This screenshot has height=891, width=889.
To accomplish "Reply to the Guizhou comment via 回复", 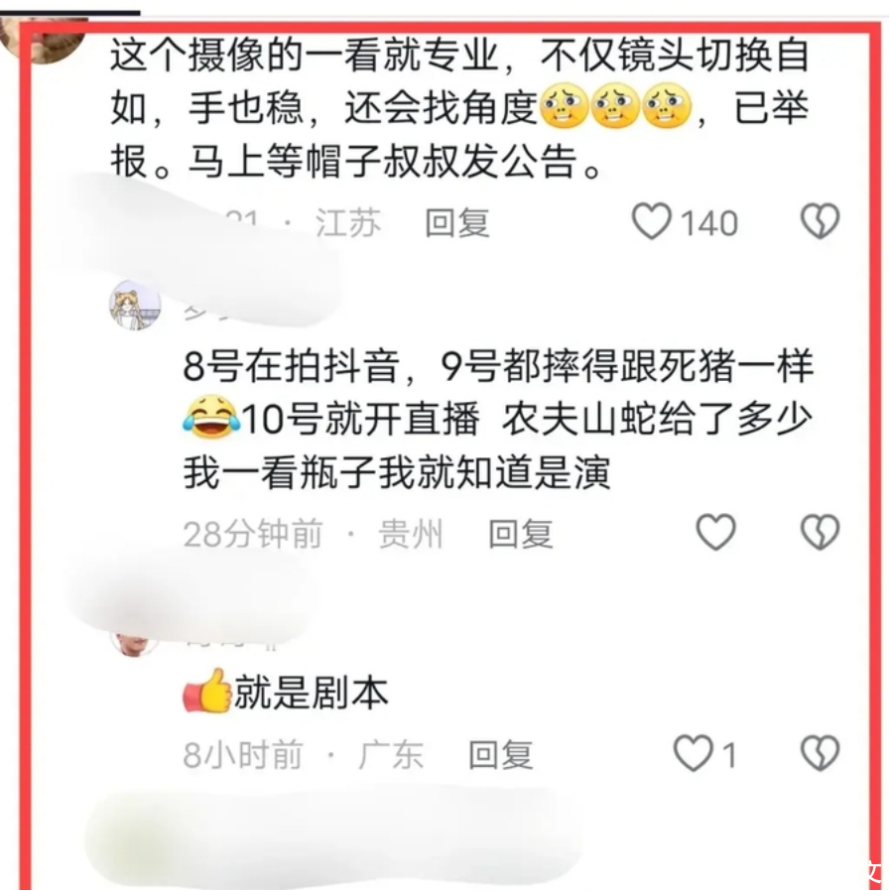I will point(520,534).
